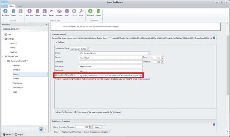Decrease the Timeout value
Viewport: 230px width, 137px height.
[x=162, y=63]
